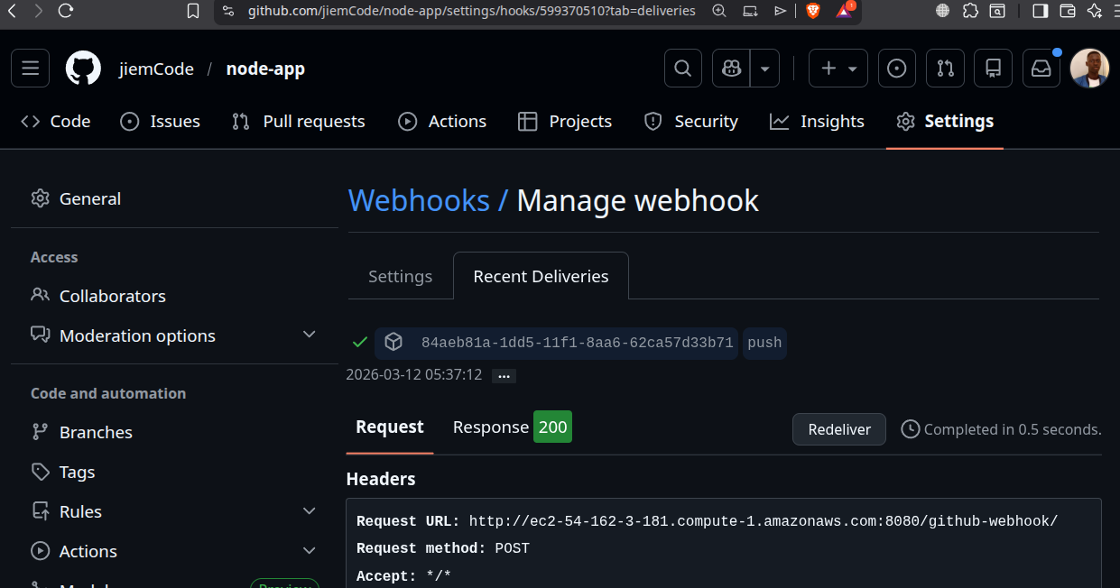
Task: Open the notifications inbox icon
Action: coord(1041,68)
